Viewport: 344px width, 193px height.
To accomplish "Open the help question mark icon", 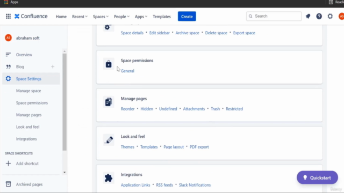I will (x=319, y=16).
